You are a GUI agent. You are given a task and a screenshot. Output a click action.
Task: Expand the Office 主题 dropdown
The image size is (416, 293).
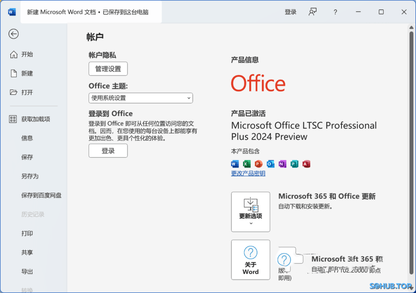click(x=141, y=98)
